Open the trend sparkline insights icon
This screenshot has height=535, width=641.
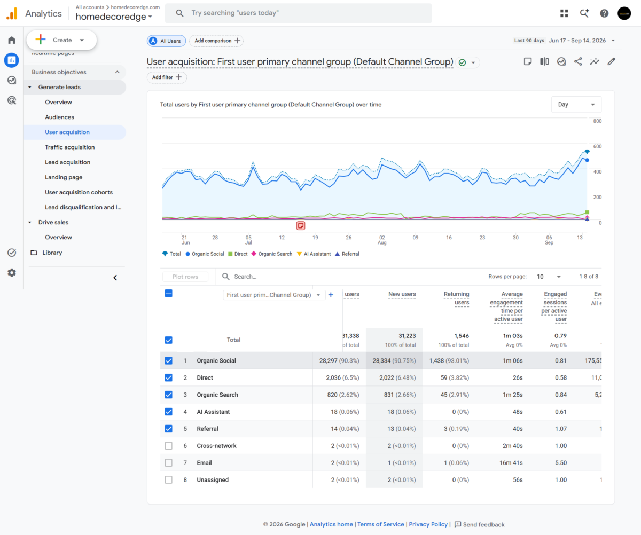595,61
